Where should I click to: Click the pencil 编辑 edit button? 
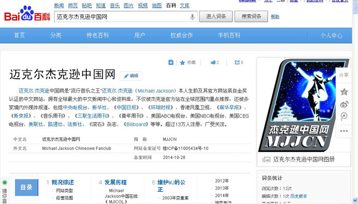point(131,76)
